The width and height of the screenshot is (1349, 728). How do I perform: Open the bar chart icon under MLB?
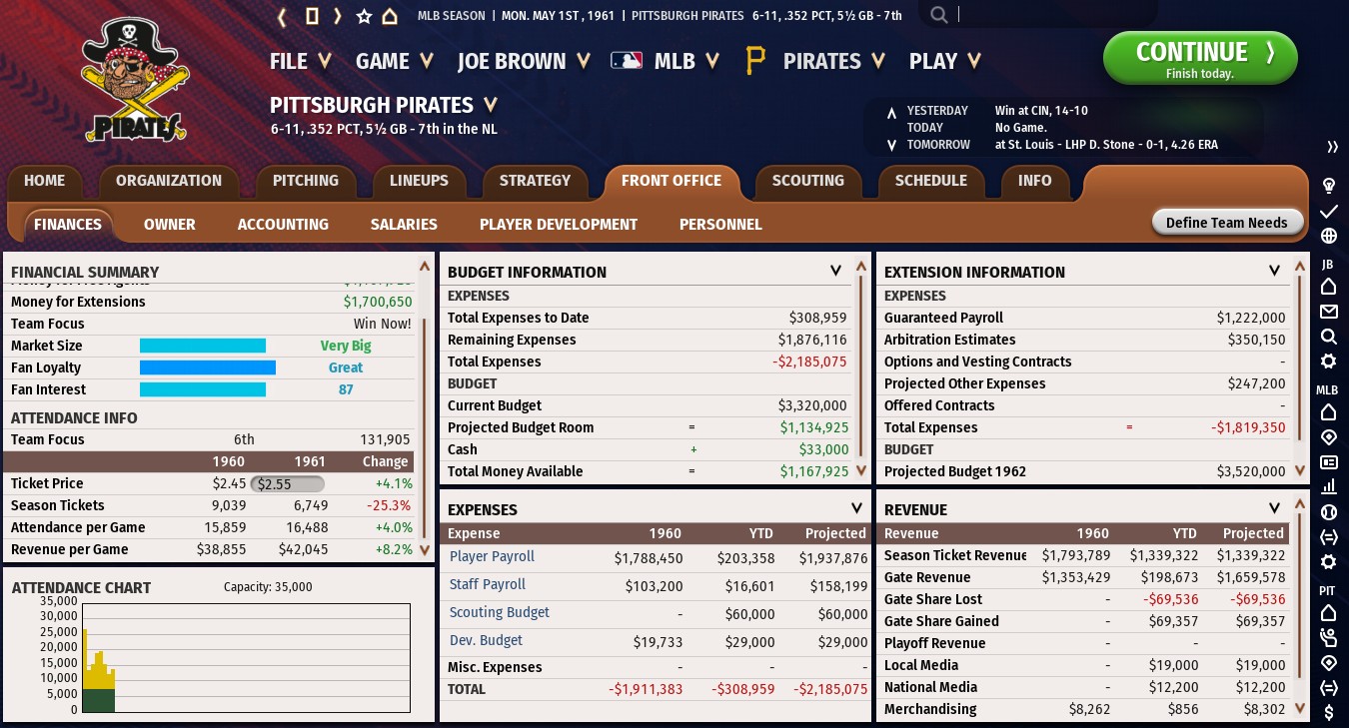click(1329, 486)
